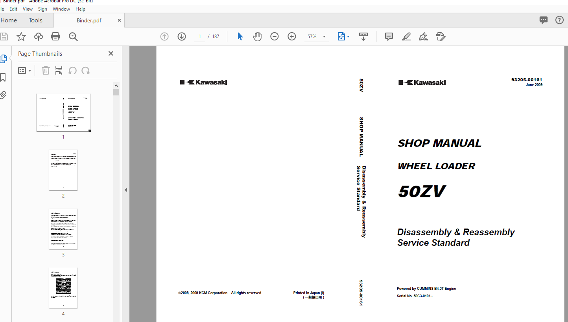Select the Binder.pdf document tab
Image resolution: width=568 pixels, height=322 pixels.
point(89,20)
